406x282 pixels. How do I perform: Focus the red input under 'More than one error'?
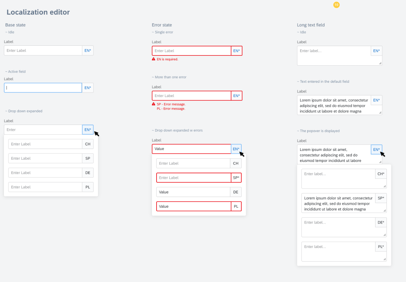coord(192,96)
